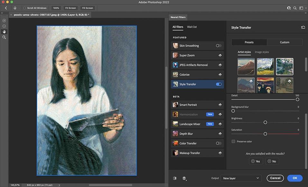Reset Style Transfer parameters icon
Screen dimensions: 308x187
pyautogui.click(x=303, y=27)
